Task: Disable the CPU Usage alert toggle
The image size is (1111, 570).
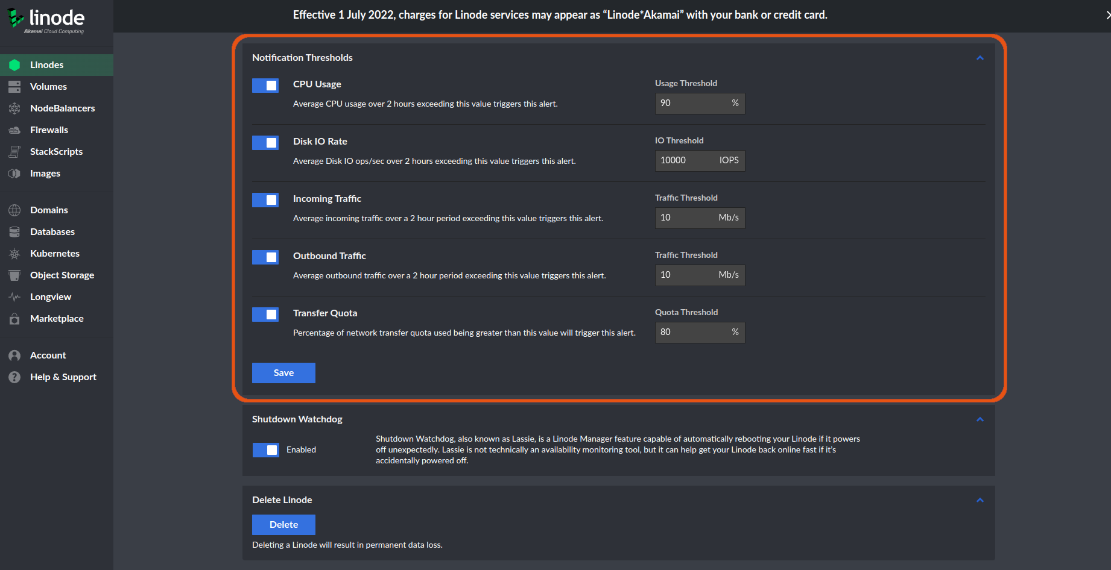Action: 265,86
